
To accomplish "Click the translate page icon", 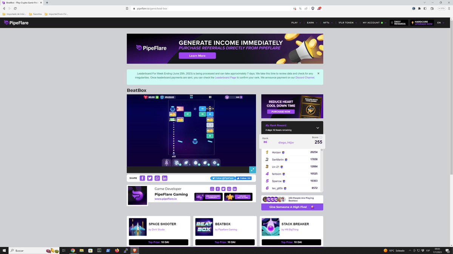I will pyautogui.click(x=300, y=8).
